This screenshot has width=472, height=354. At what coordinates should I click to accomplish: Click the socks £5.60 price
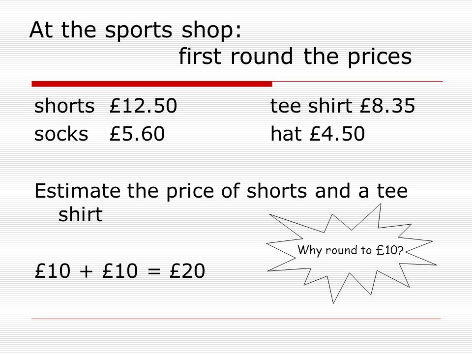(137, 134)
